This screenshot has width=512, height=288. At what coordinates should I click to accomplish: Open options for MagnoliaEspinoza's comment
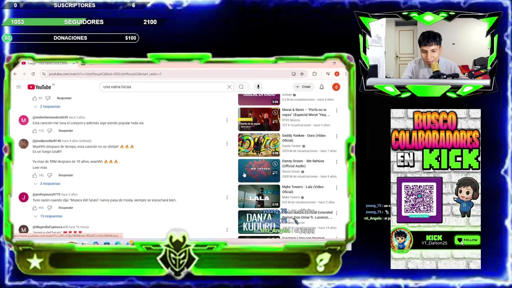tap(227, 230)
